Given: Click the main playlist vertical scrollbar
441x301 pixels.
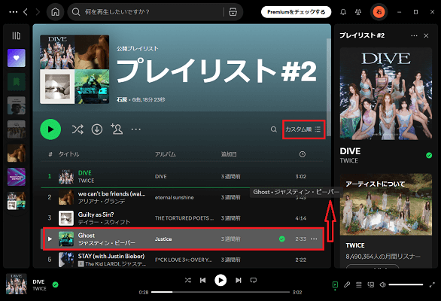Looking at the screenshot, I should click(328, 87).
